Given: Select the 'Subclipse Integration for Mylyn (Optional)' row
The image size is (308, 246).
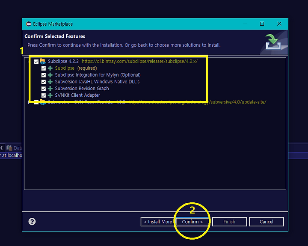Looking at the screenshot, I should (x=98, y=75).
